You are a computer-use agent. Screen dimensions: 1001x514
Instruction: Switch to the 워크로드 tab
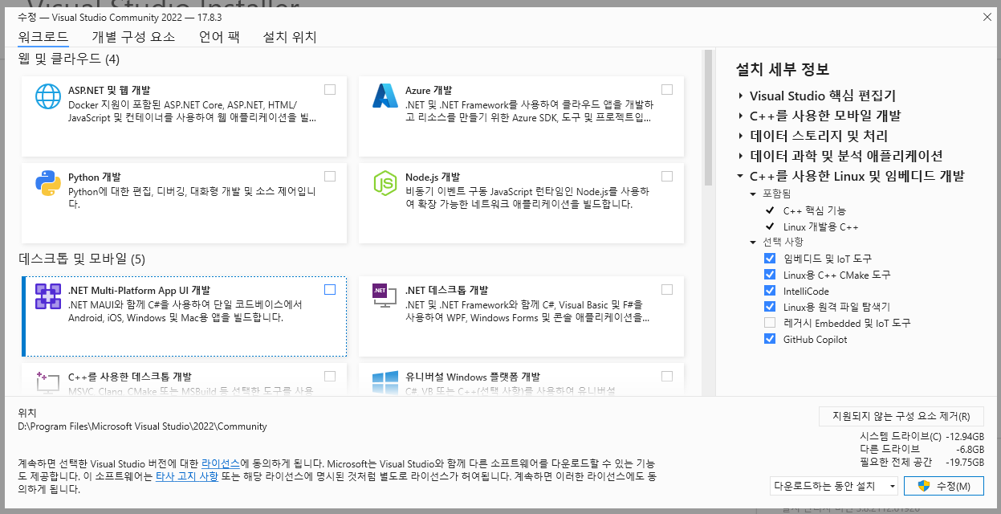pyautogui.click(x=43, y=37)
